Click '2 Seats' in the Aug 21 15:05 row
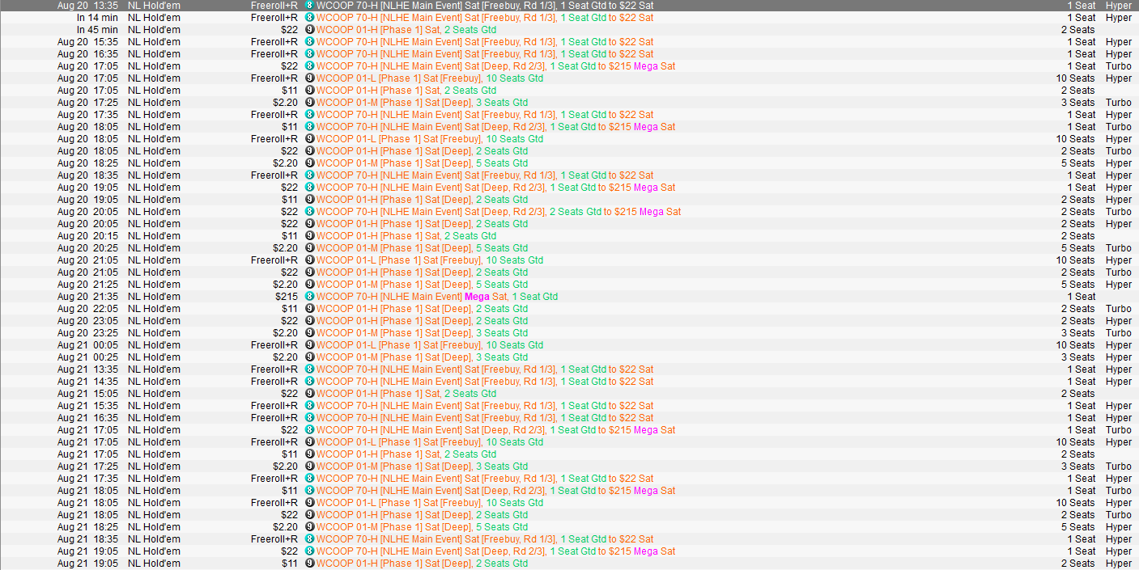 1077,393
